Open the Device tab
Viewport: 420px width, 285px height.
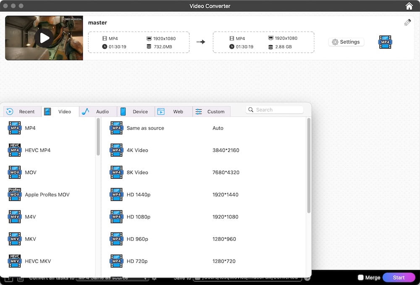pos(135,111)
